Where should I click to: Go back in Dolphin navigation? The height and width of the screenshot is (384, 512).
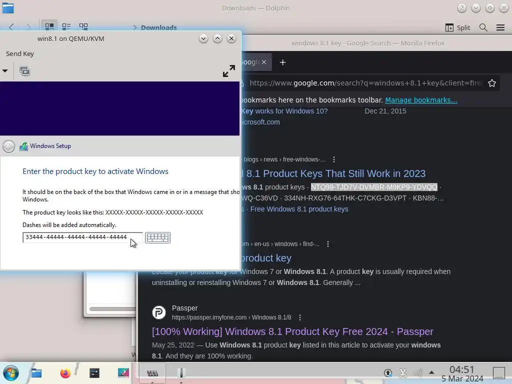11,27
